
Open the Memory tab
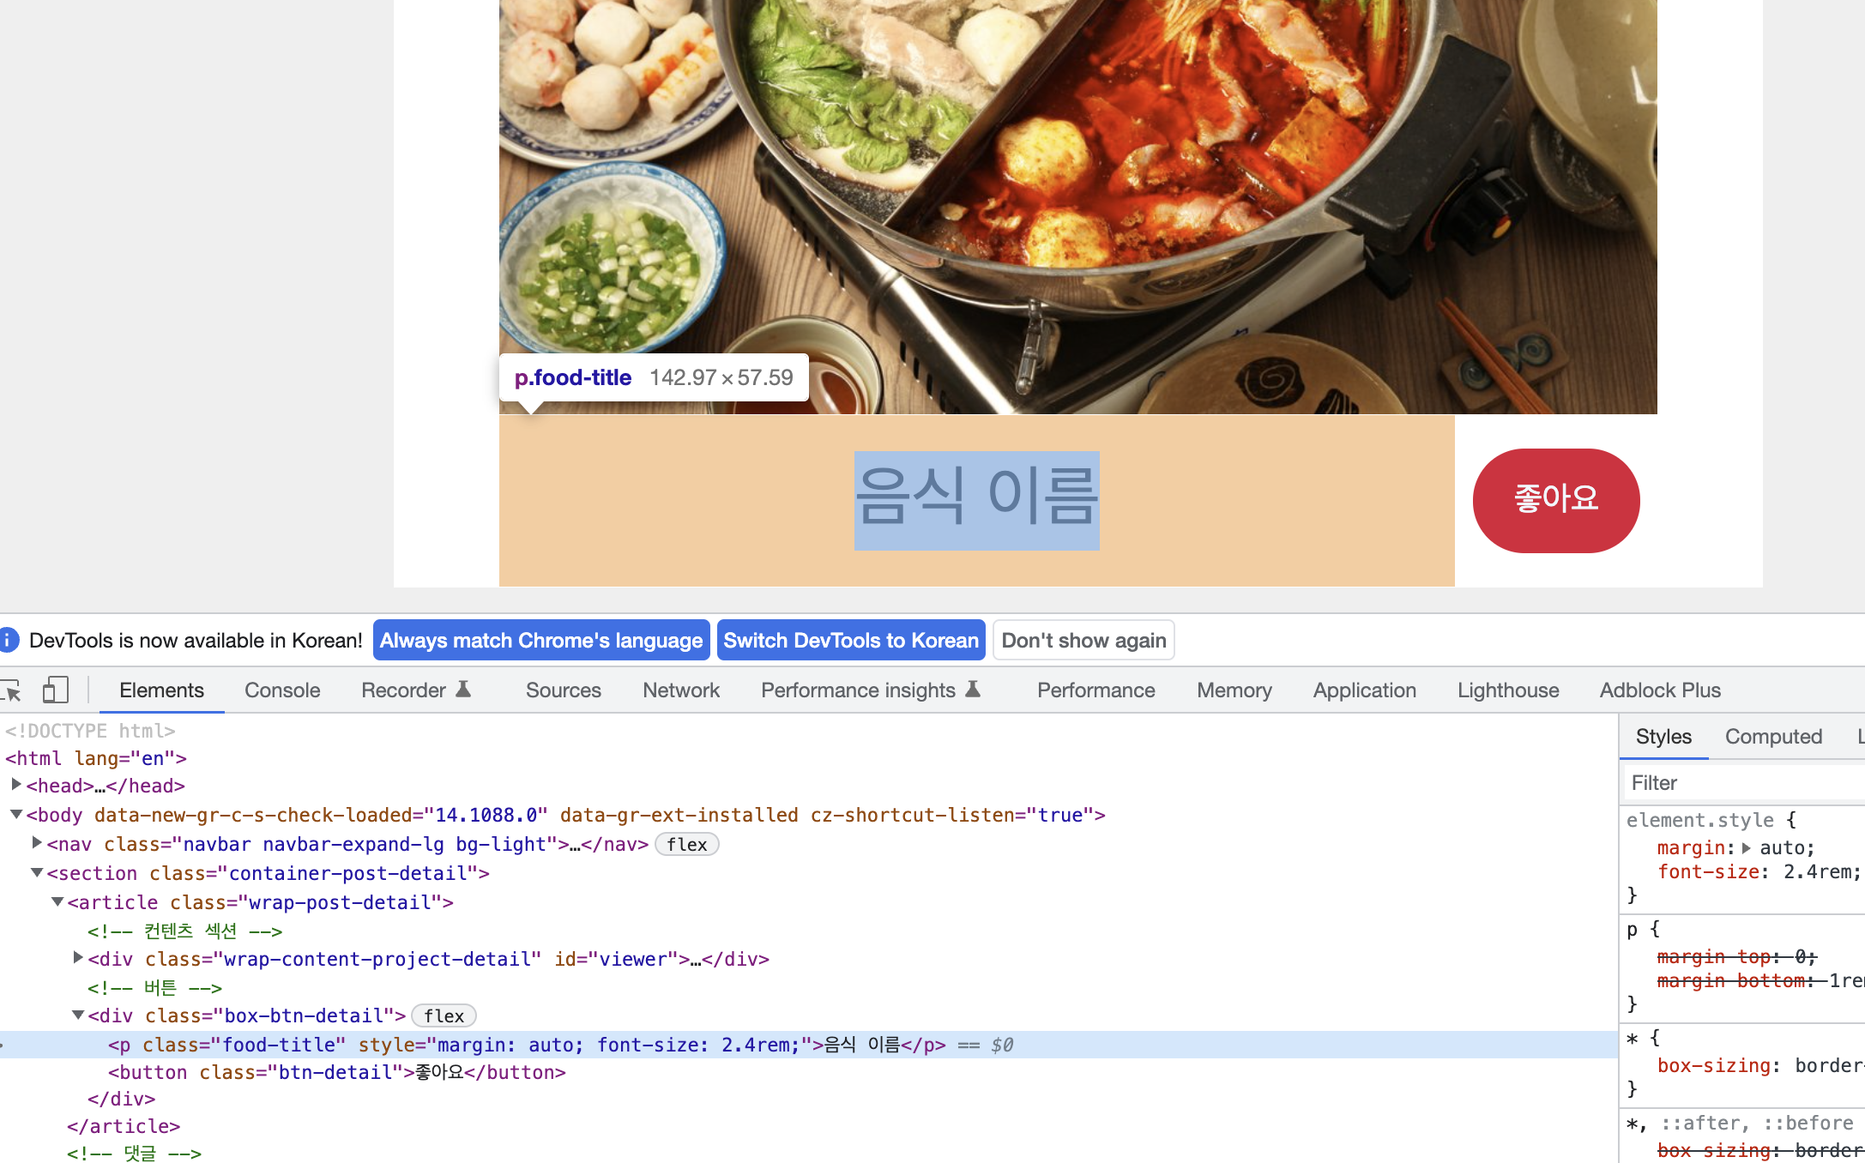tap(1234, 690)
